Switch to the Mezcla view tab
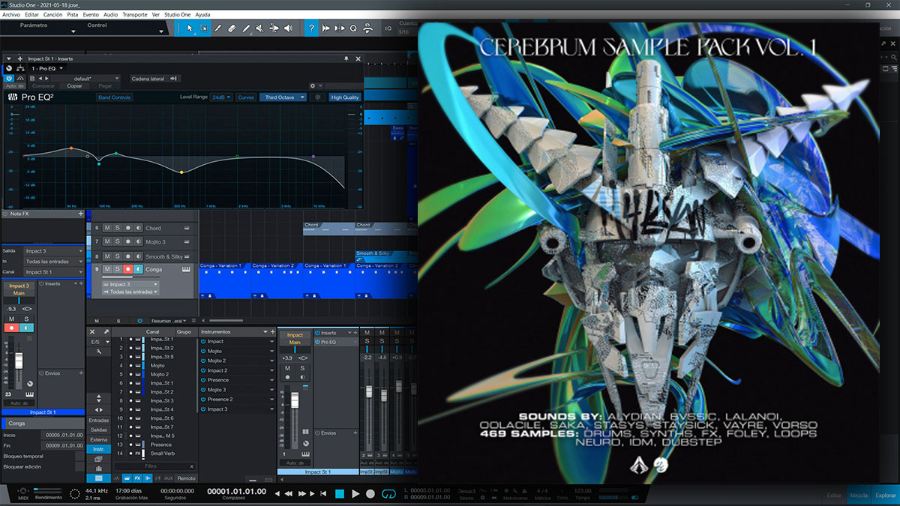The image size is (900, 506). click(859, 496)
